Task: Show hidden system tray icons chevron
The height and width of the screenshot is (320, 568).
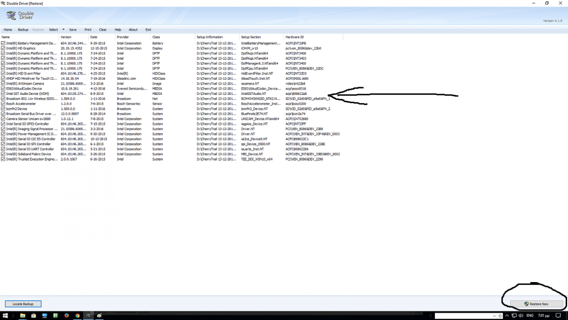Action: click(507, 315)
